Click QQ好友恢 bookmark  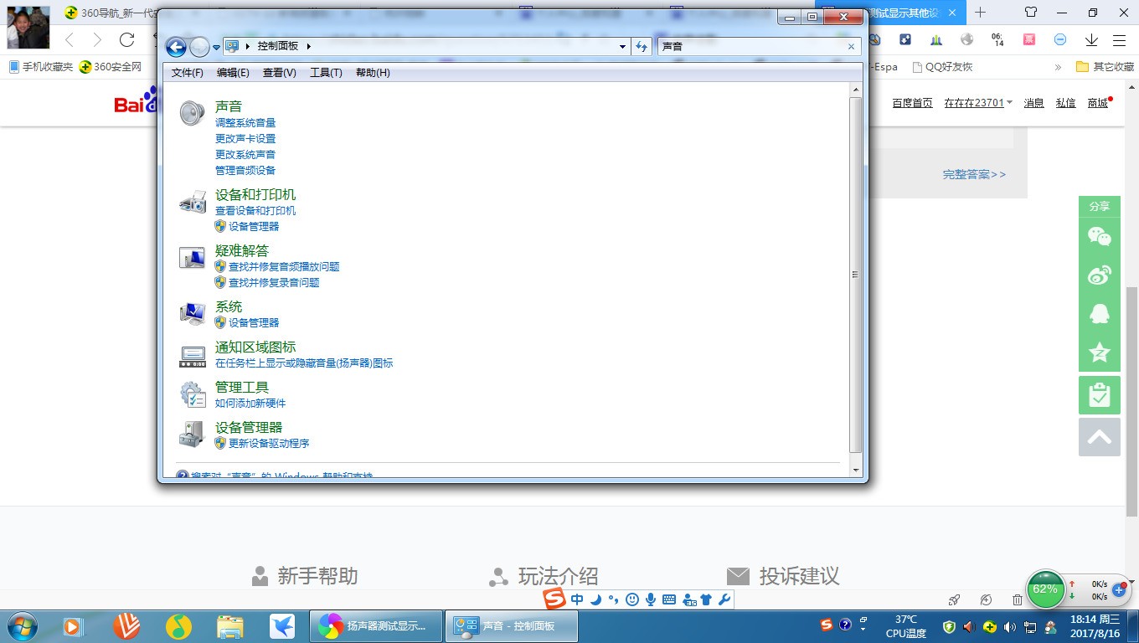point(942,67)
